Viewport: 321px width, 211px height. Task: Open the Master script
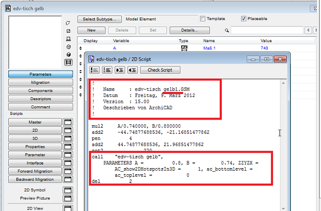(35, 122)
